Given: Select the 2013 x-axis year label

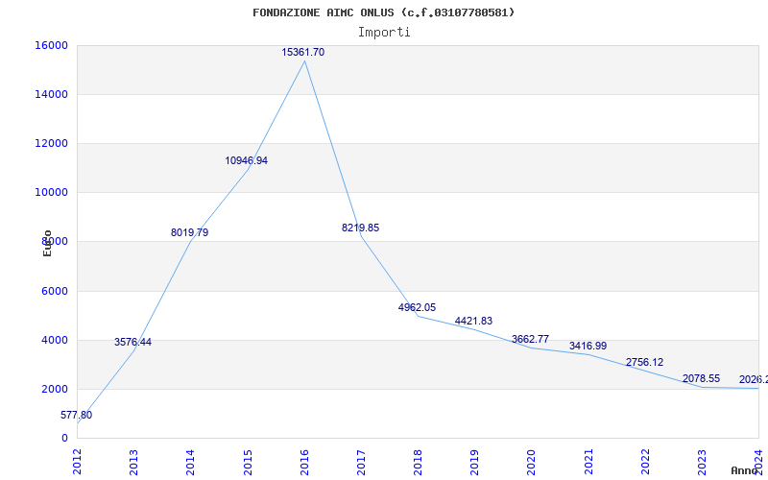Looking at the screenshot, I should (x=133, y=462).
